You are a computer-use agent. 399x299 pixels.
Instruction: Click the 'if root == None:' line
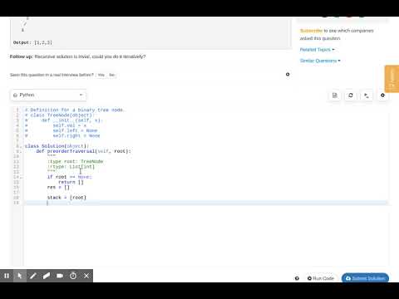click(70, 177)
